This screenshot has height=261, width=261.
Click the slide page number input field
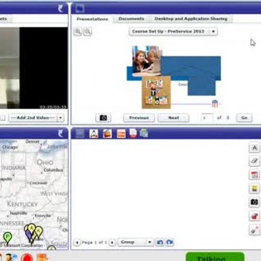point(207,118)
